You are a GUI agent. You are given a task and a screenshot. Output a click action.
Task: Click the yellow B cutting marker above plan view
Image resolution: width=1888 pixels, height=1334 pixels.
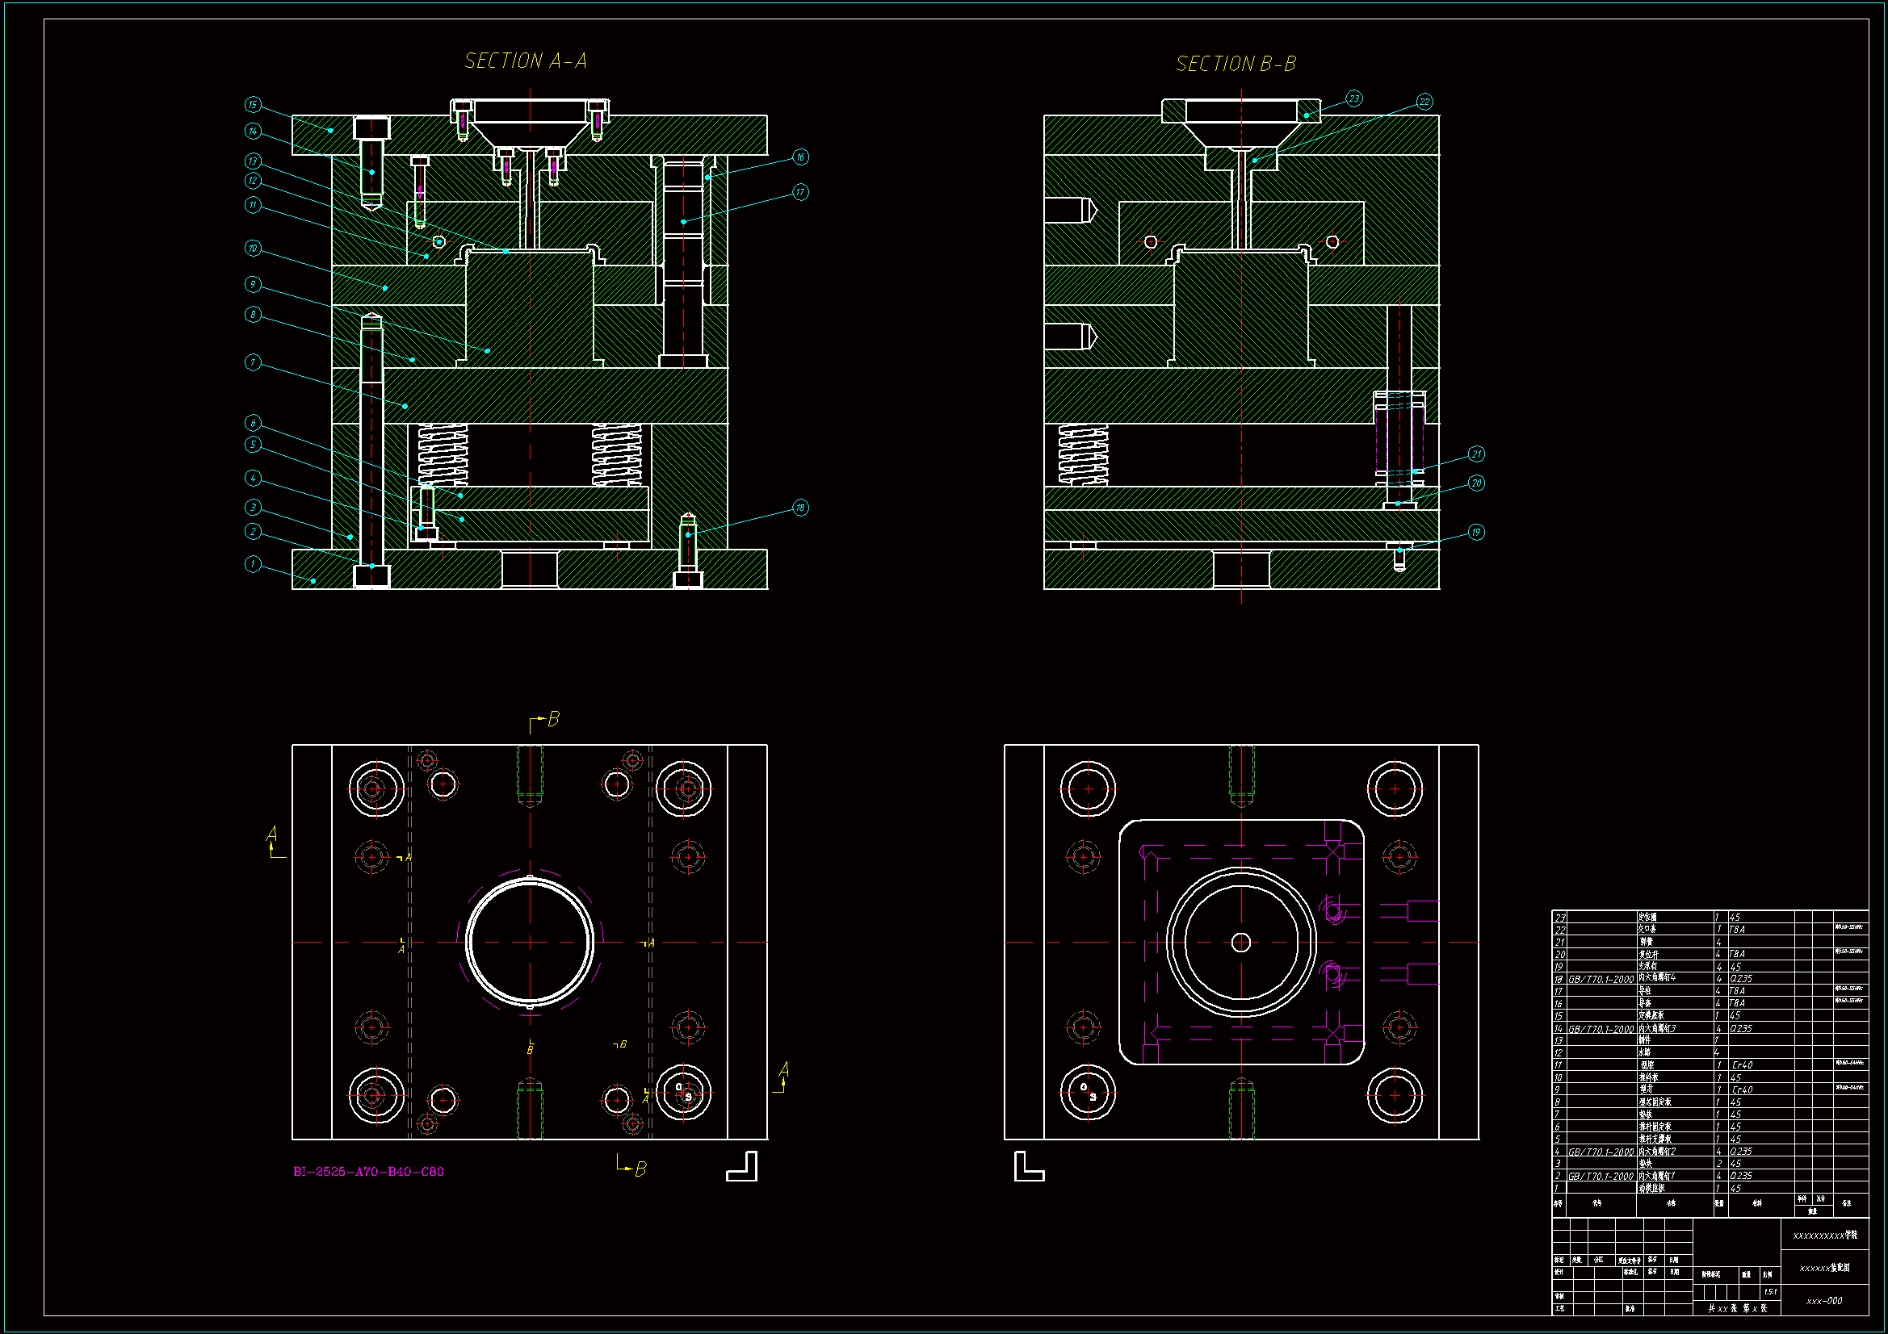pyautogui.click(x=552, y=720)
